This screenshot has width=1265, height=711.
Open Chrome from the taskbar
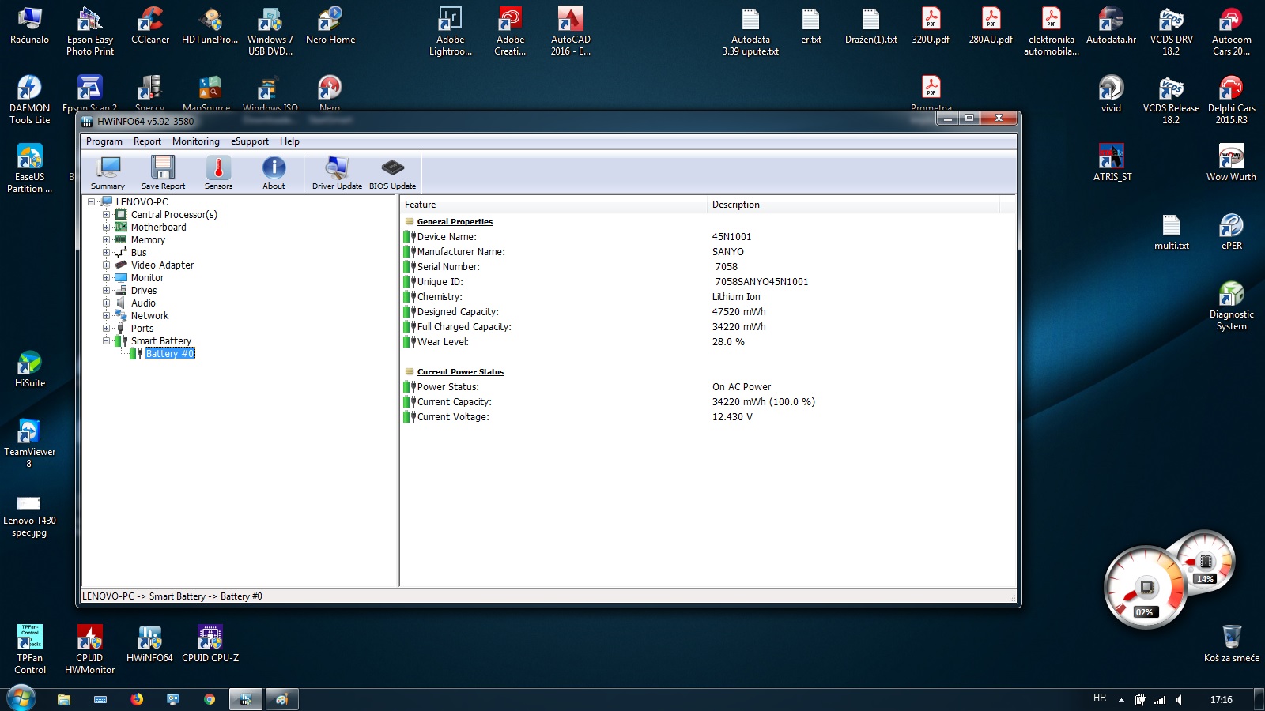coord(210,699)
